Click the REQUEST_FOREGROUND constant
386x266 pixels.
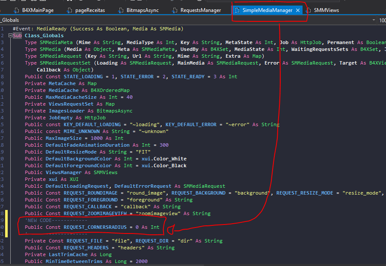click(91, 200)
